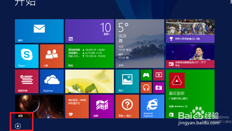232x131 pixels.
Task: Open the Camera tile
Action: [x=159, y=88]
